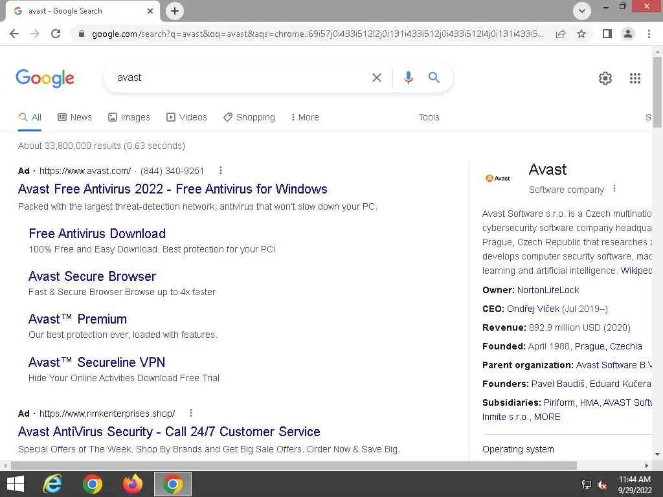Image resolution: width=663 pixels, height=497 pixels.
Task: Select the All results tab
Action: (30, 118)
